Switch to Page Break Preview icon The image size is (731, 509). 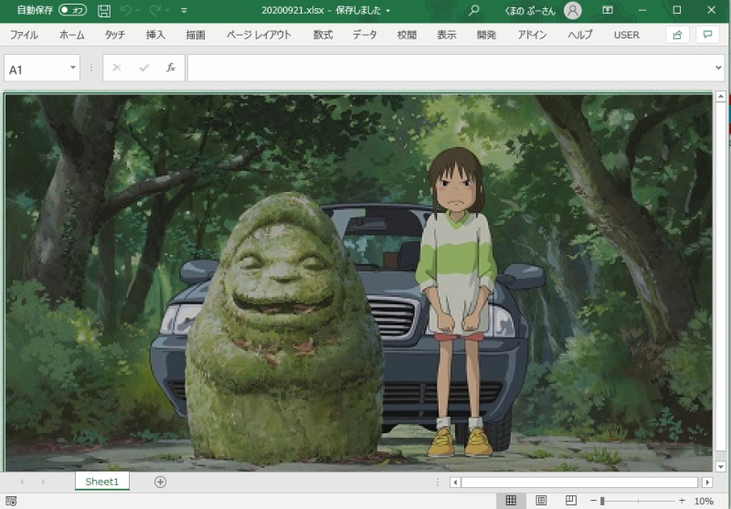(570, 501)
